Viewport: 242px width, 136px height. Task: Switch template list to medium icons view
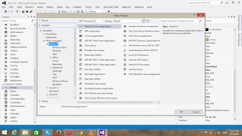pyautogui.click(x=144, y=21)
